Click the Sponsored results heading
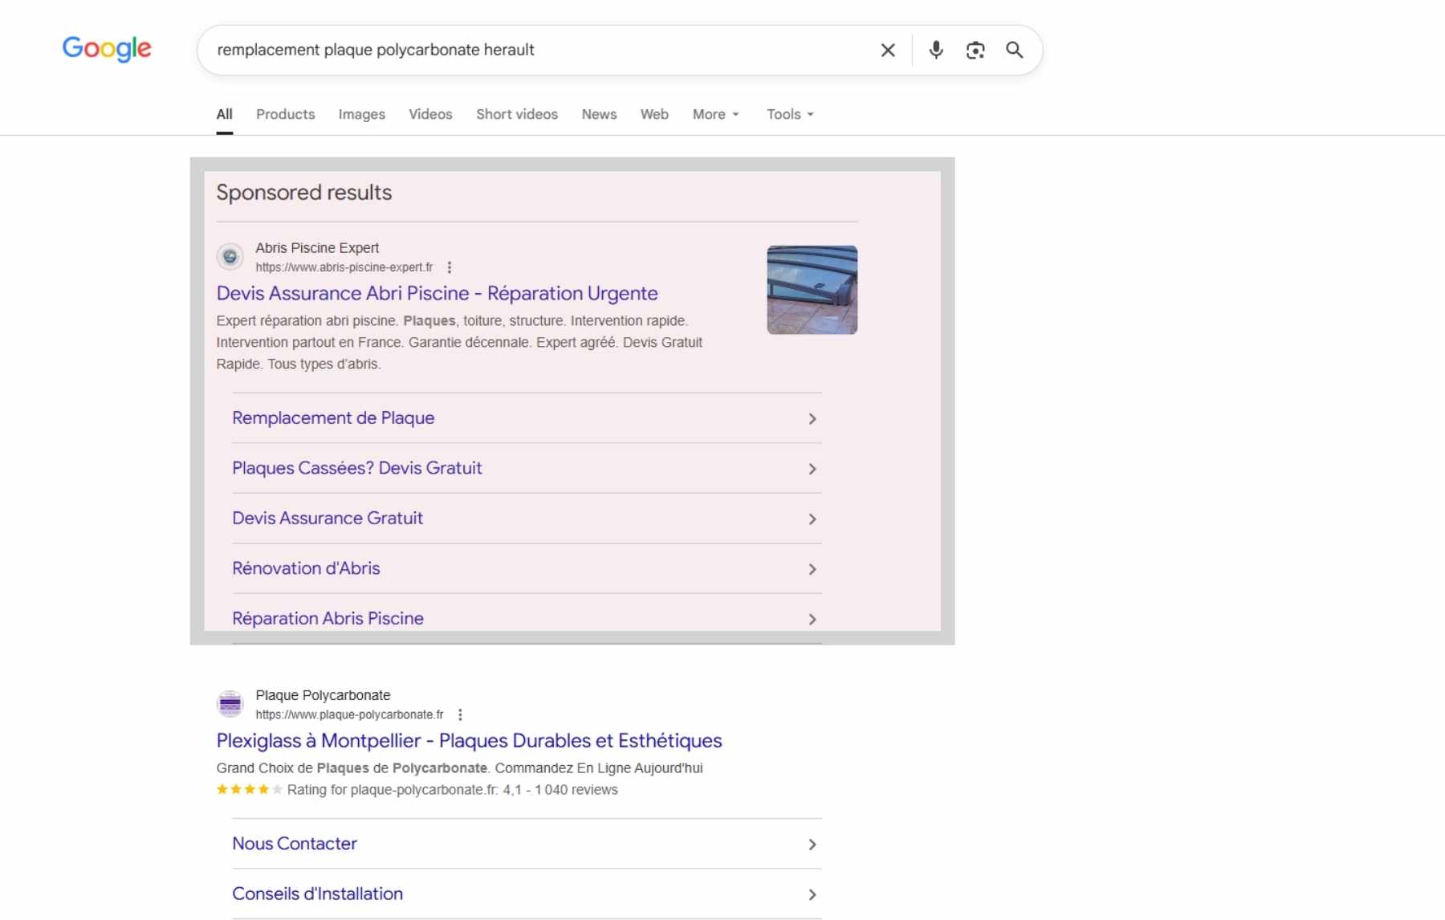The height and width of the screenshot is (920, 1445). pyautogui.click(x=304, y=193)
